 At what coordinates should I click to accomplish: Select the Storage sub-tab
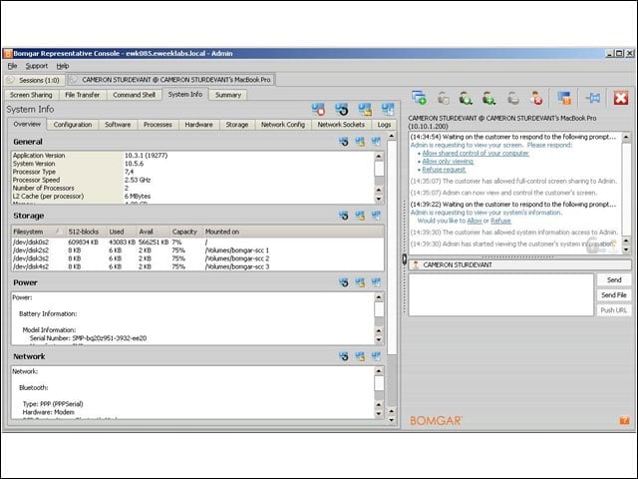click(x=237, y=125)
